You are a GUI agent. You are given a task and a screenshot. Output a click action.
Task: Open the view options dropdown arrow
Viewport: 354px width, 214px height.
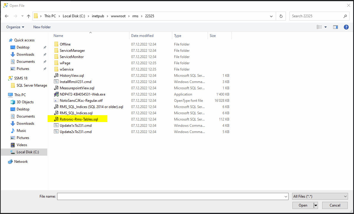(x=325, y=27)
